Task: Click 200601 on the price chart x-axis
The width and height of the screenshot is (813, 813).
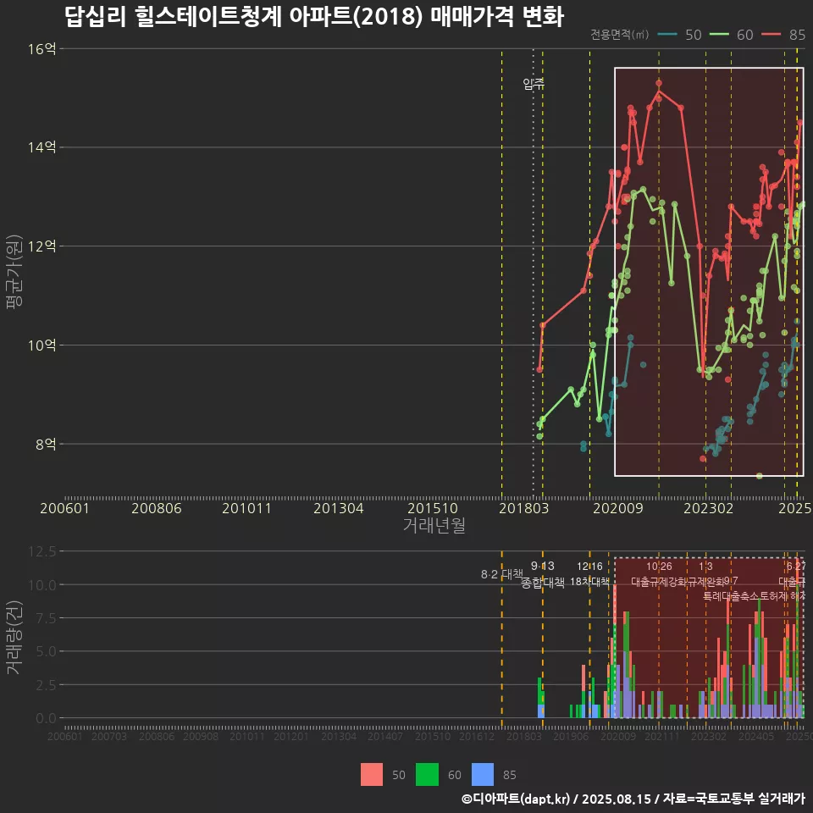Action: [x=65, y=508]
